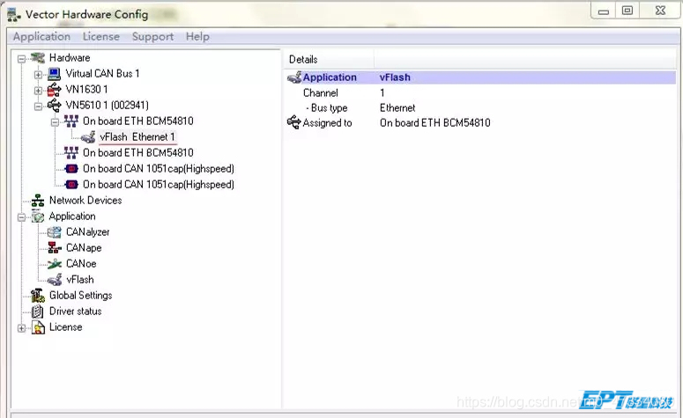Select vFlash Ethernet 1 tree entry
This screenshot has height=418, width=683.
point(137,137)
